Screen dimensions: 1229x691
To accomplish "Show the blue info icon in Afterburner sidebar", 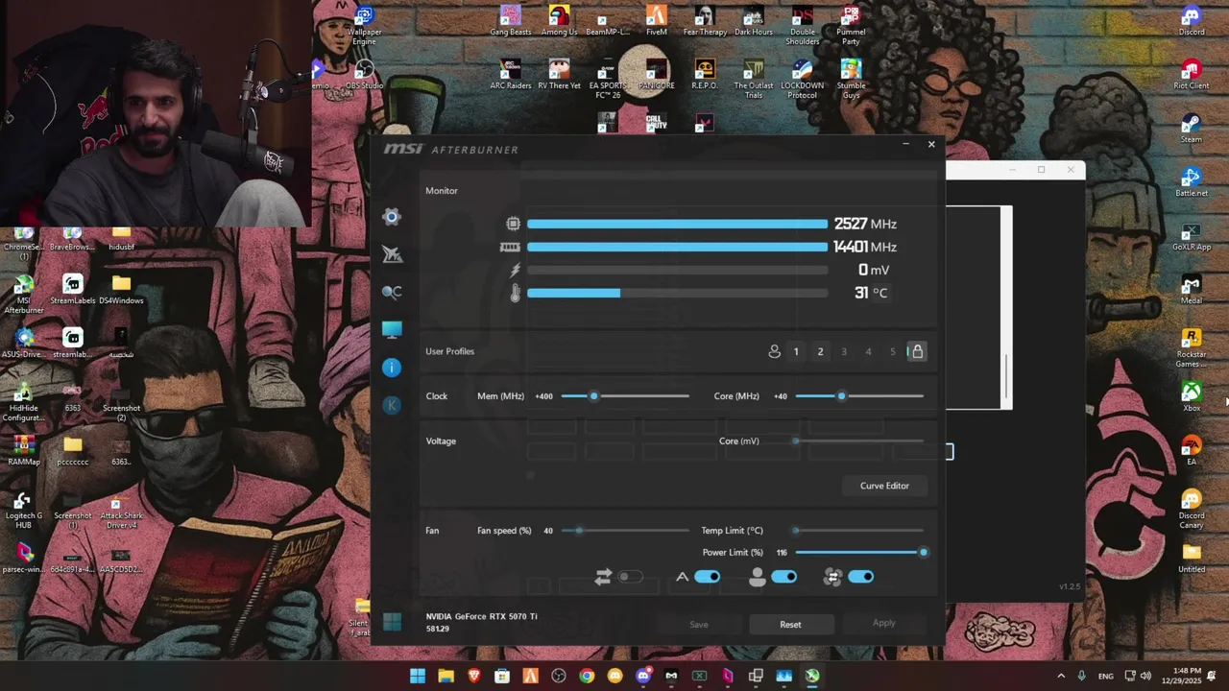I will point(391,368).
